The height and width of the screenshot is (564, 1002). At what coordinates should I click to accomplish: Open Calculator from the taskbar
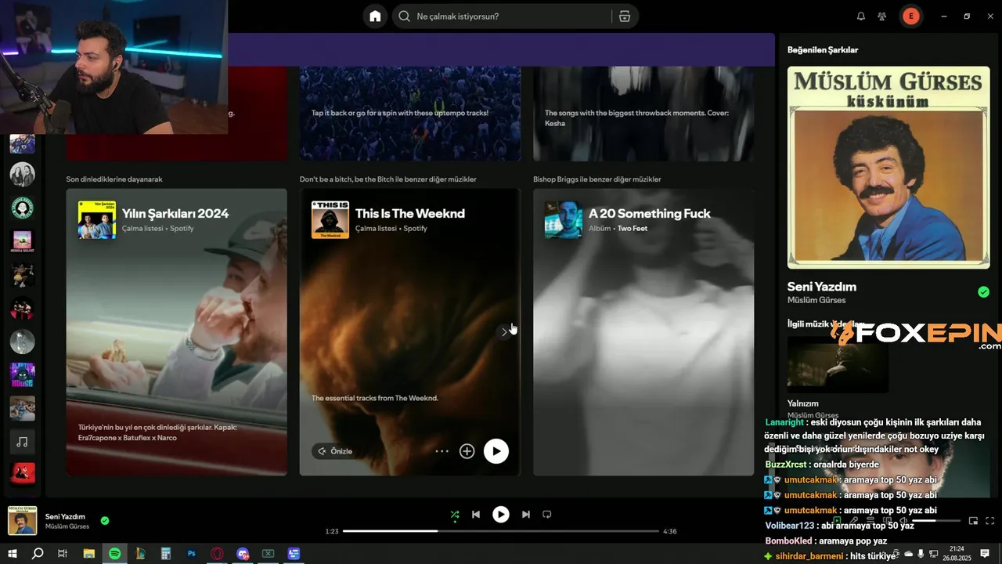[x=165, y=553]
